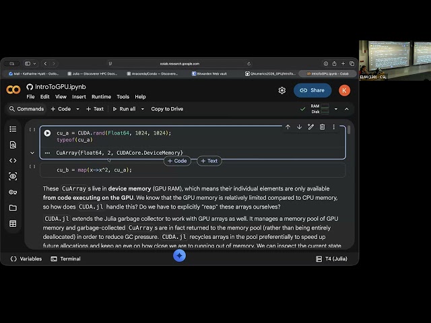This screenshot has height=323, width=431.
Task: Open a new browser tab with plus
Action: [343, 63]
